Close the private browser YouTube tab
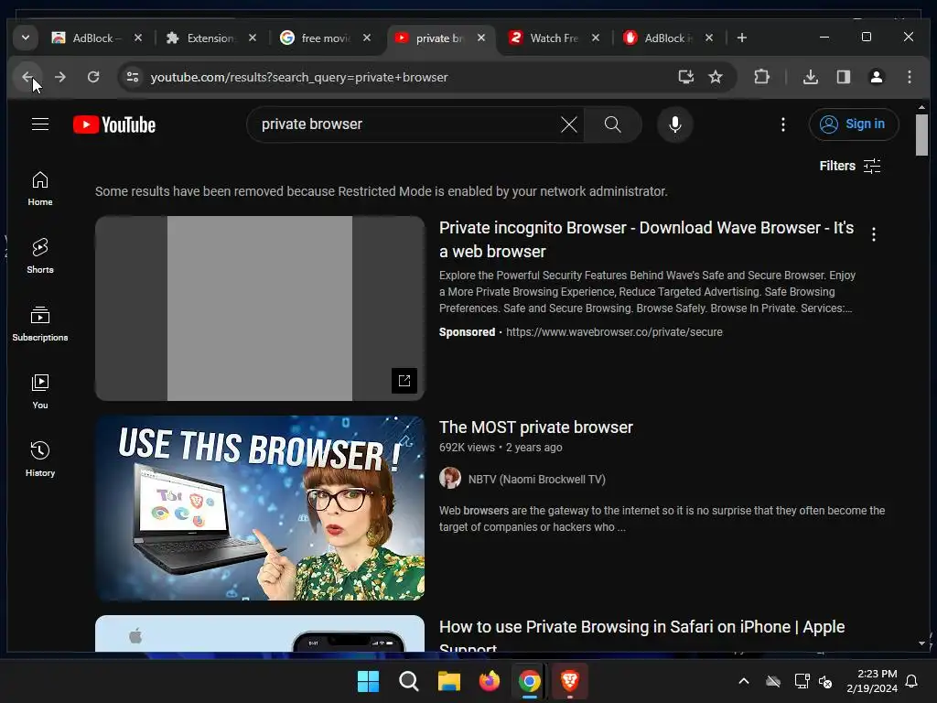Viewport: 937px width, 703px height. [x=481, y=38]
